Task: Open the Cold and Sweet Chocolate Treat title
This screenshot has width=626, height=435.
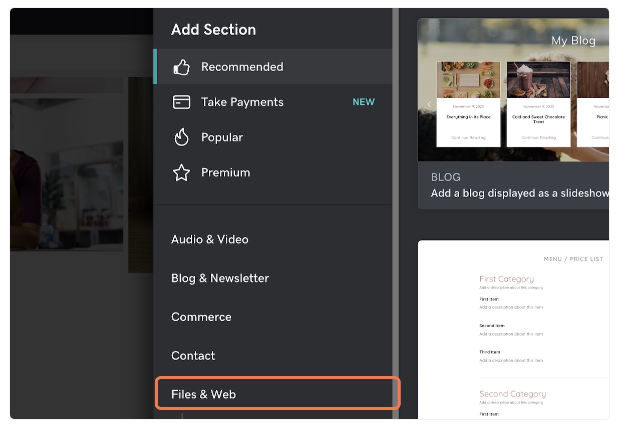Action: 538,119
